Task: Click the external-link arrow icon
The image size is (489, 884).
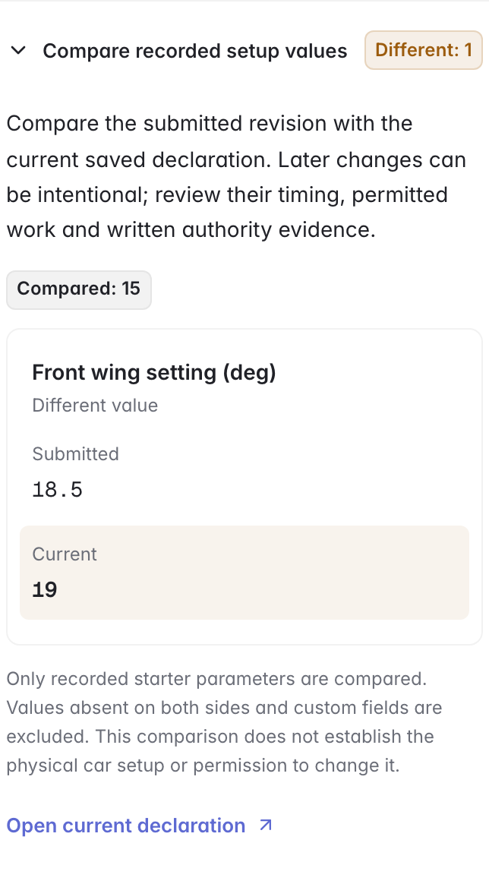Action: pyautogui.click(x=265, y=826)
